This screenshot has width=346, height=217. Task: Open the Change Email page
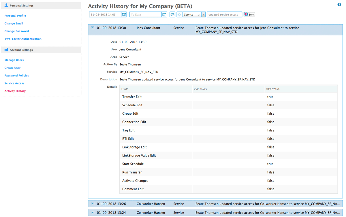pyautogui.click(x=14, y=23)
